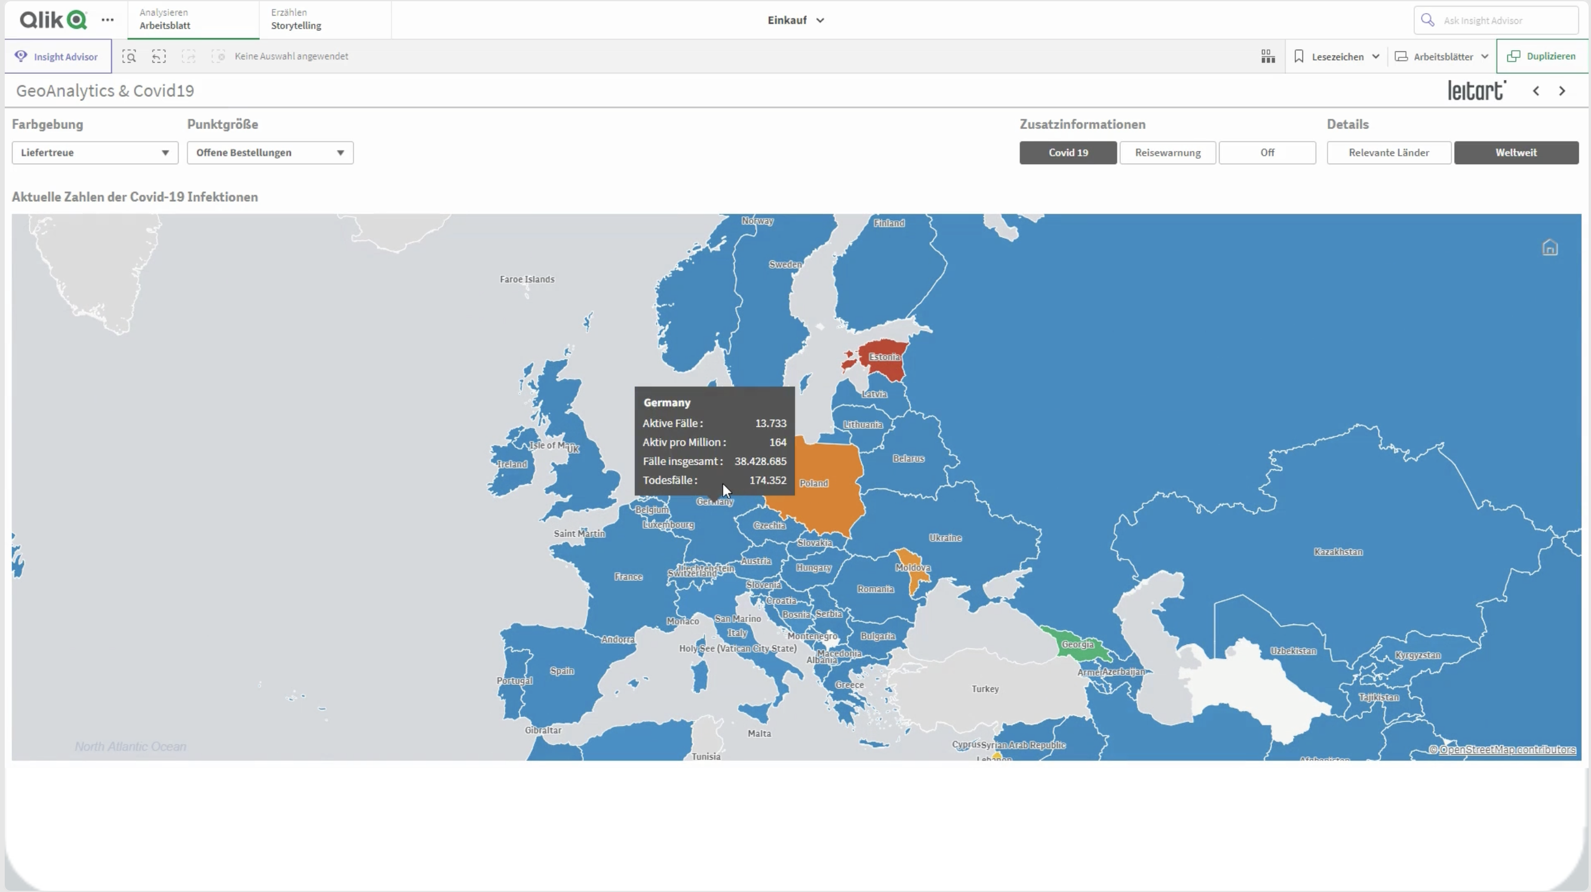
Task: Open Insight Advisor panel
Action: 57,56
